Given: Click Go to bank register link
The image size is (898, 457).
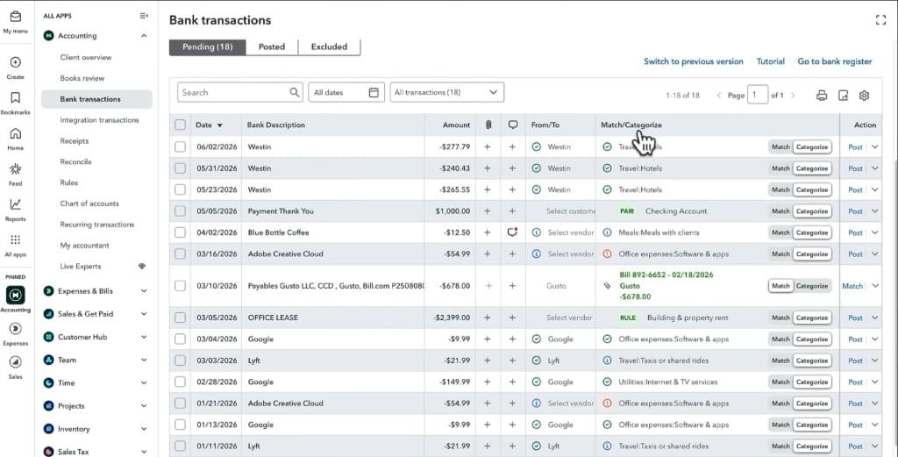Looking at the screenshot, I should point(835,61).
